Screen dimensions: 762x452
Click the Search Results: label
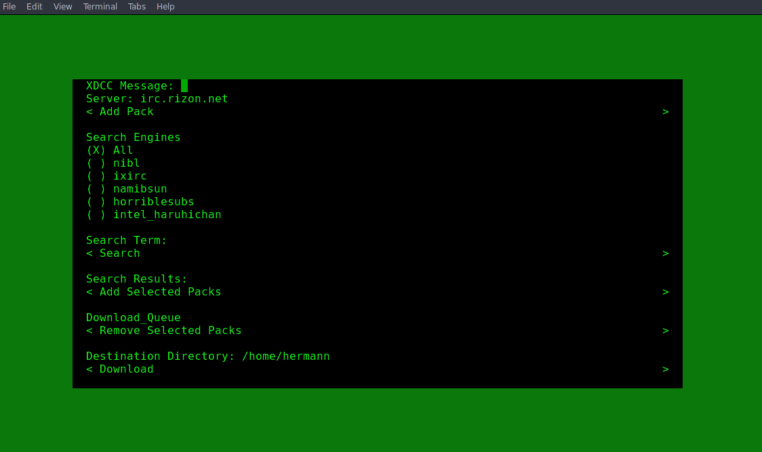(136, 279)
